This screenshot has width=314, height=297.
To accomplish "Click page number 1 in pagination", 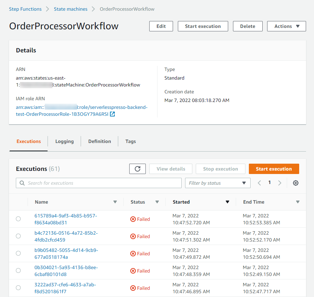I will 270,183.
